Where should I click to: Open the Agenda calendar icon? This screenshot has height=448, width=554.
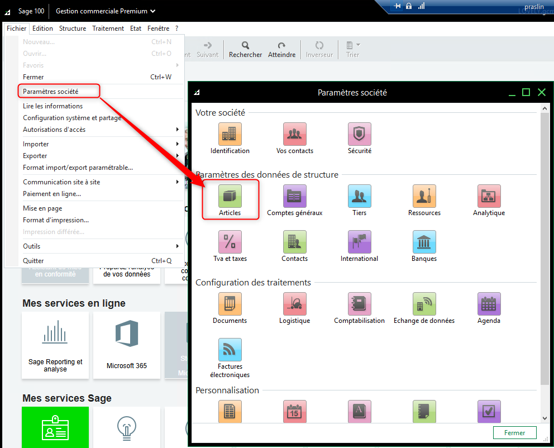489,304
